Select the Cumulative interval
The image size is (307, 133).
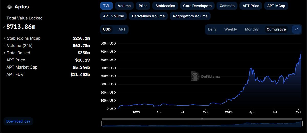tap(276, 29)
